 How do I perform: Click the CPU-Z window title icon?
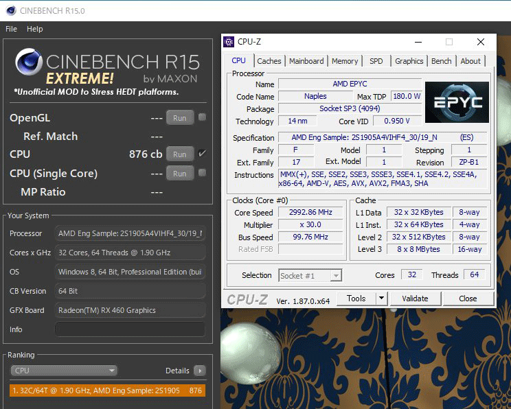click(229, 42)
